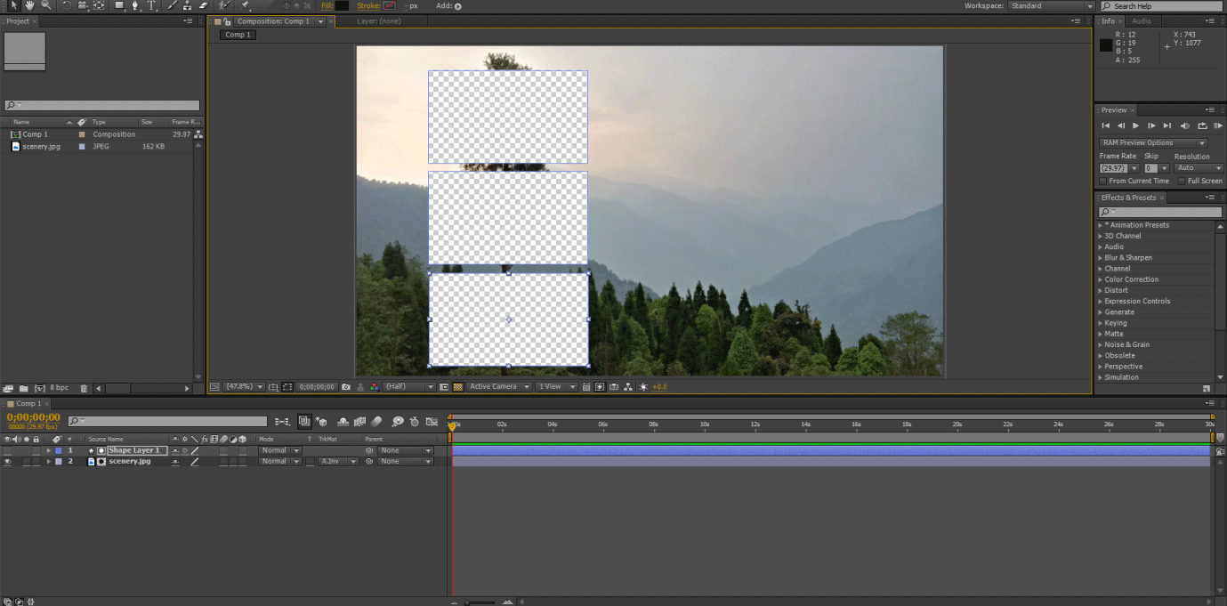Select the Brush tool
Viewport: 1227px width, 606px height.
pos(173,5)
